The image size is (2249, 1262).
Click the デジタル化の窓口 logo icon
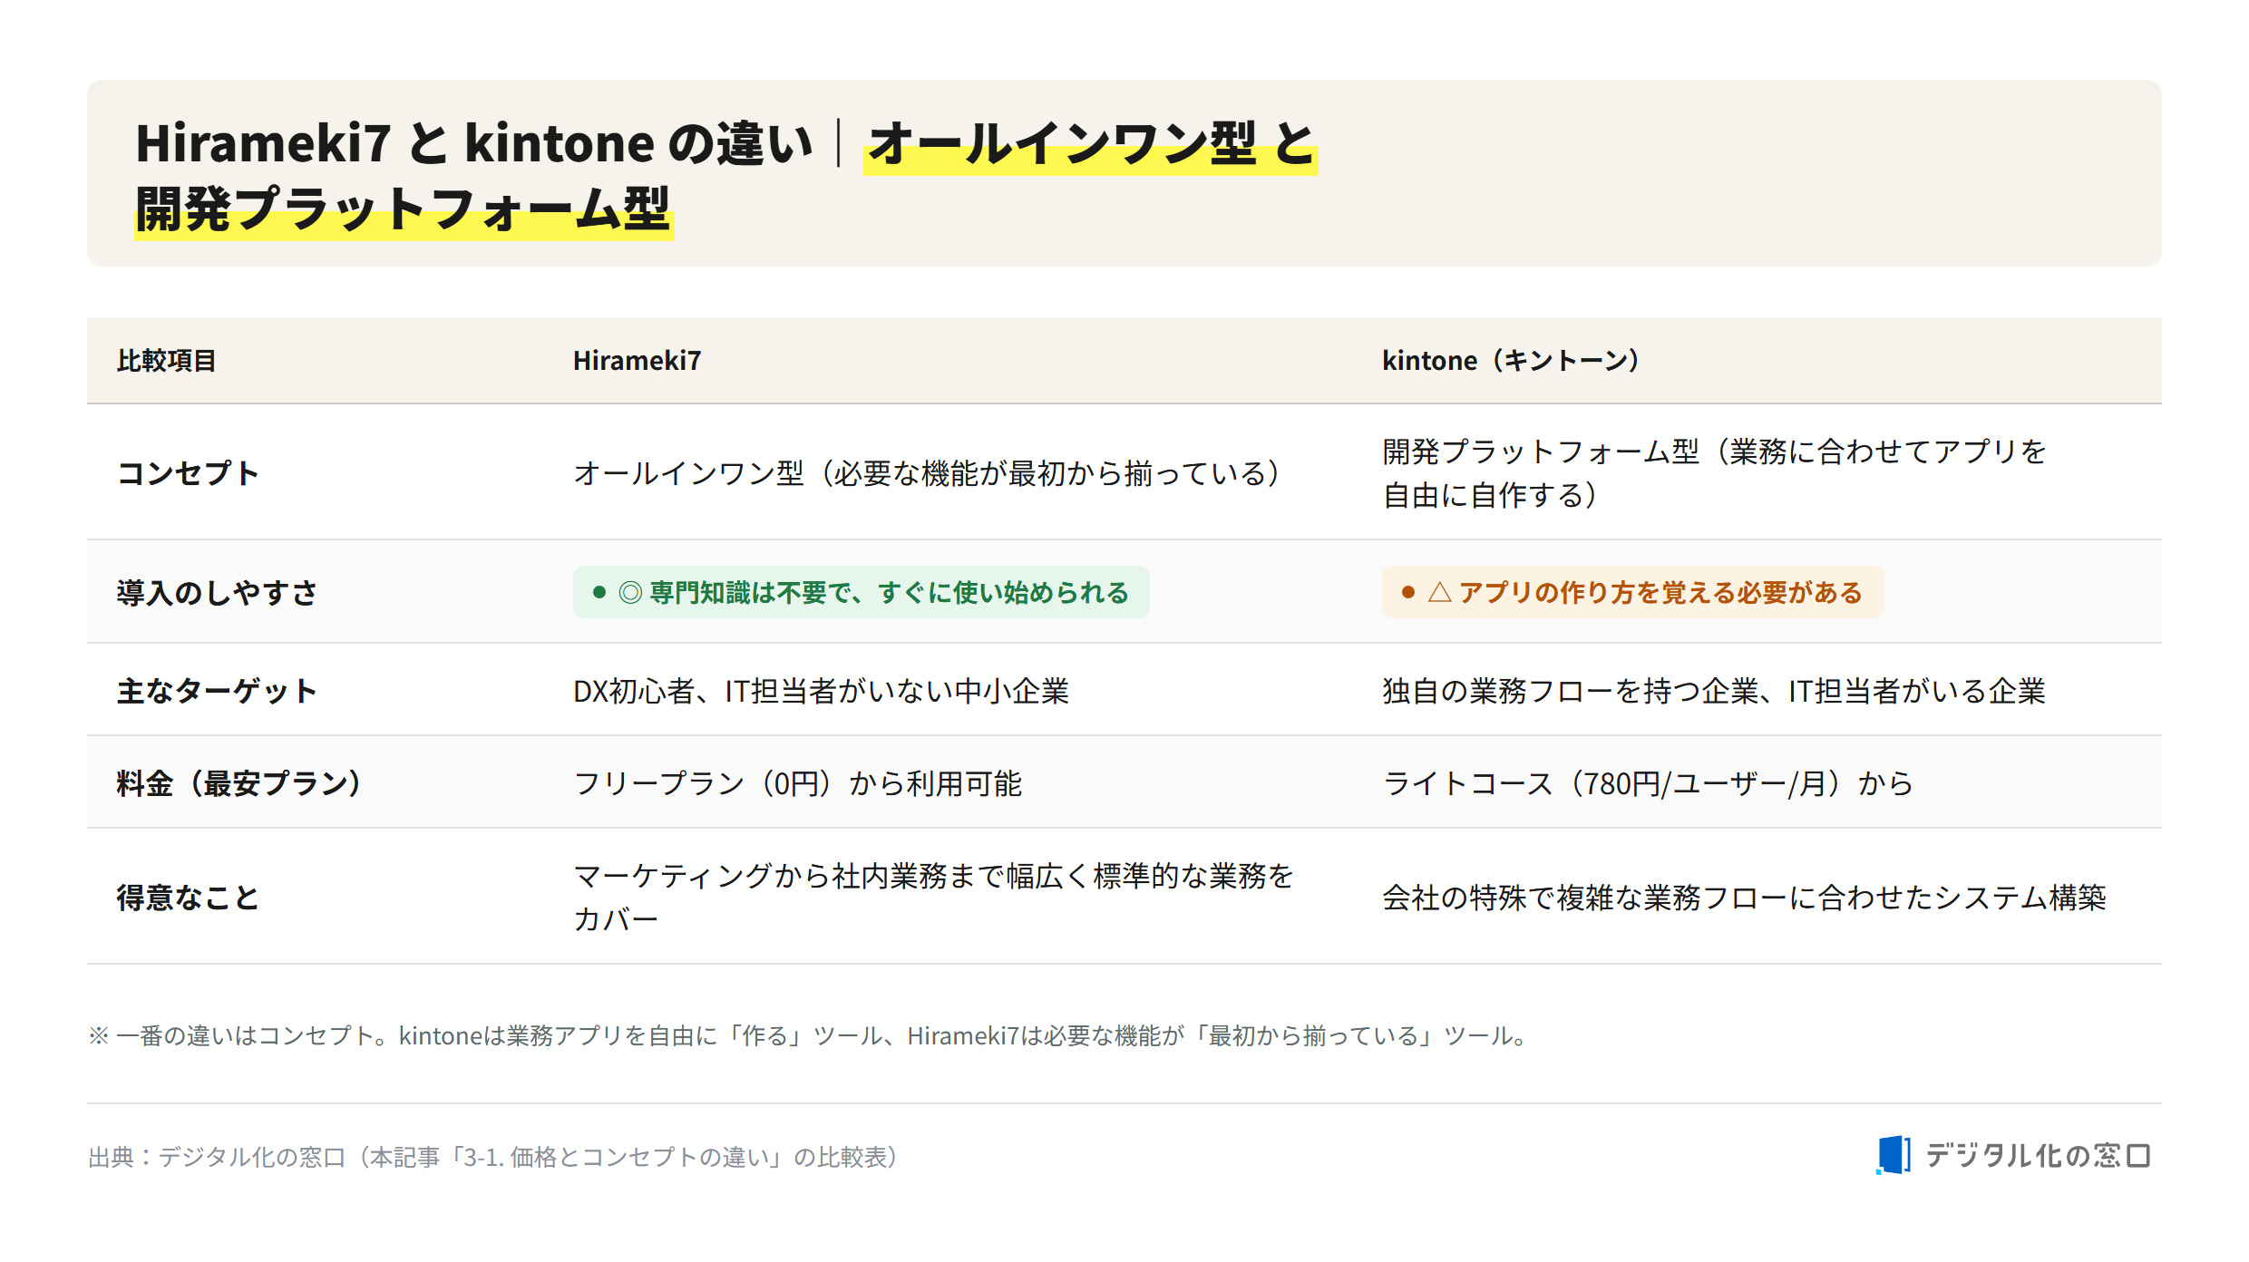1894,1155
